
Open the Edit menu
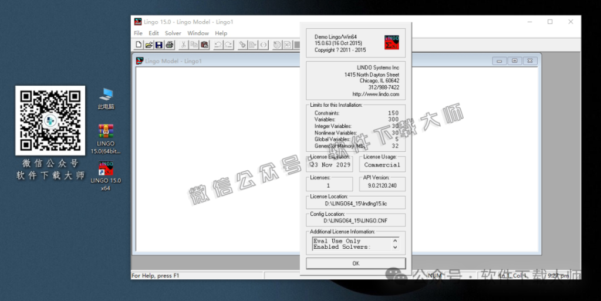pos(154,33)
